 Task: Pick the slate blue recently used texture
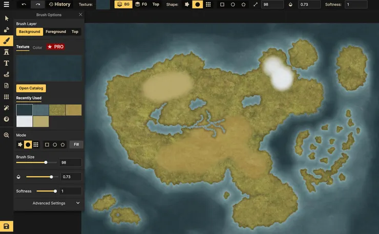[x=41, y=110]
